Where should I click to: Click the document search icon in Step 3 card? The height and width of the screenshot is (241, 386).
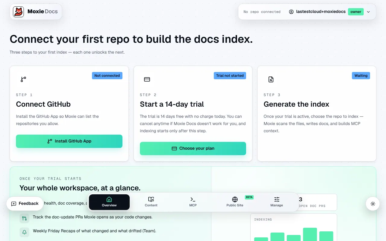pyautogui.click(x=271, y=80)
